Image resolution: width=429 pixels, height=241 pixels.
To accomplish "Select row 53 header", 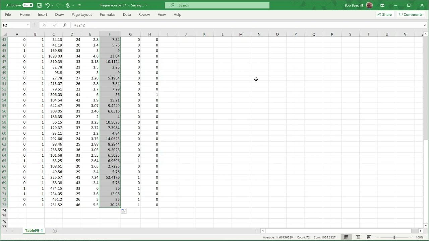I will pyautogui.click(x=4, y=95).
